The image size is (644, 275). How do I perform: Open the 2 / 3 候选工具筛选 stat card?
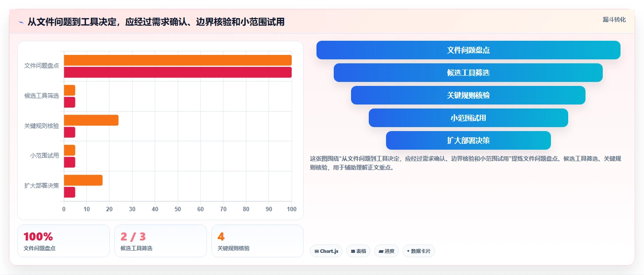[160, 241]
